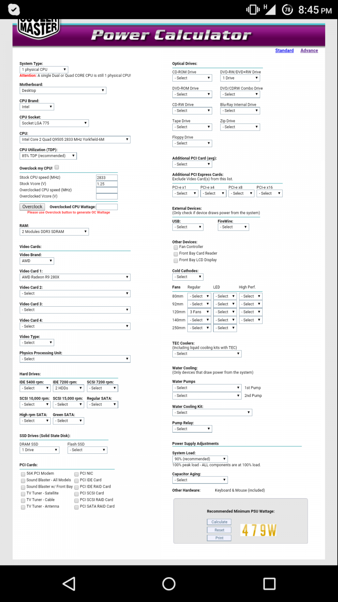Open the Motherboard dropdown
338x602 pixels.
click(x=63, y=91)
